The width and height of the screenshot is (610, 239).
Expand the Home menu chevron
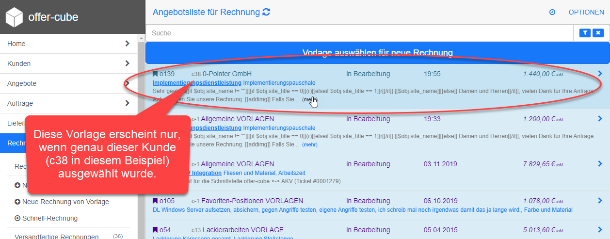point(127,44)
